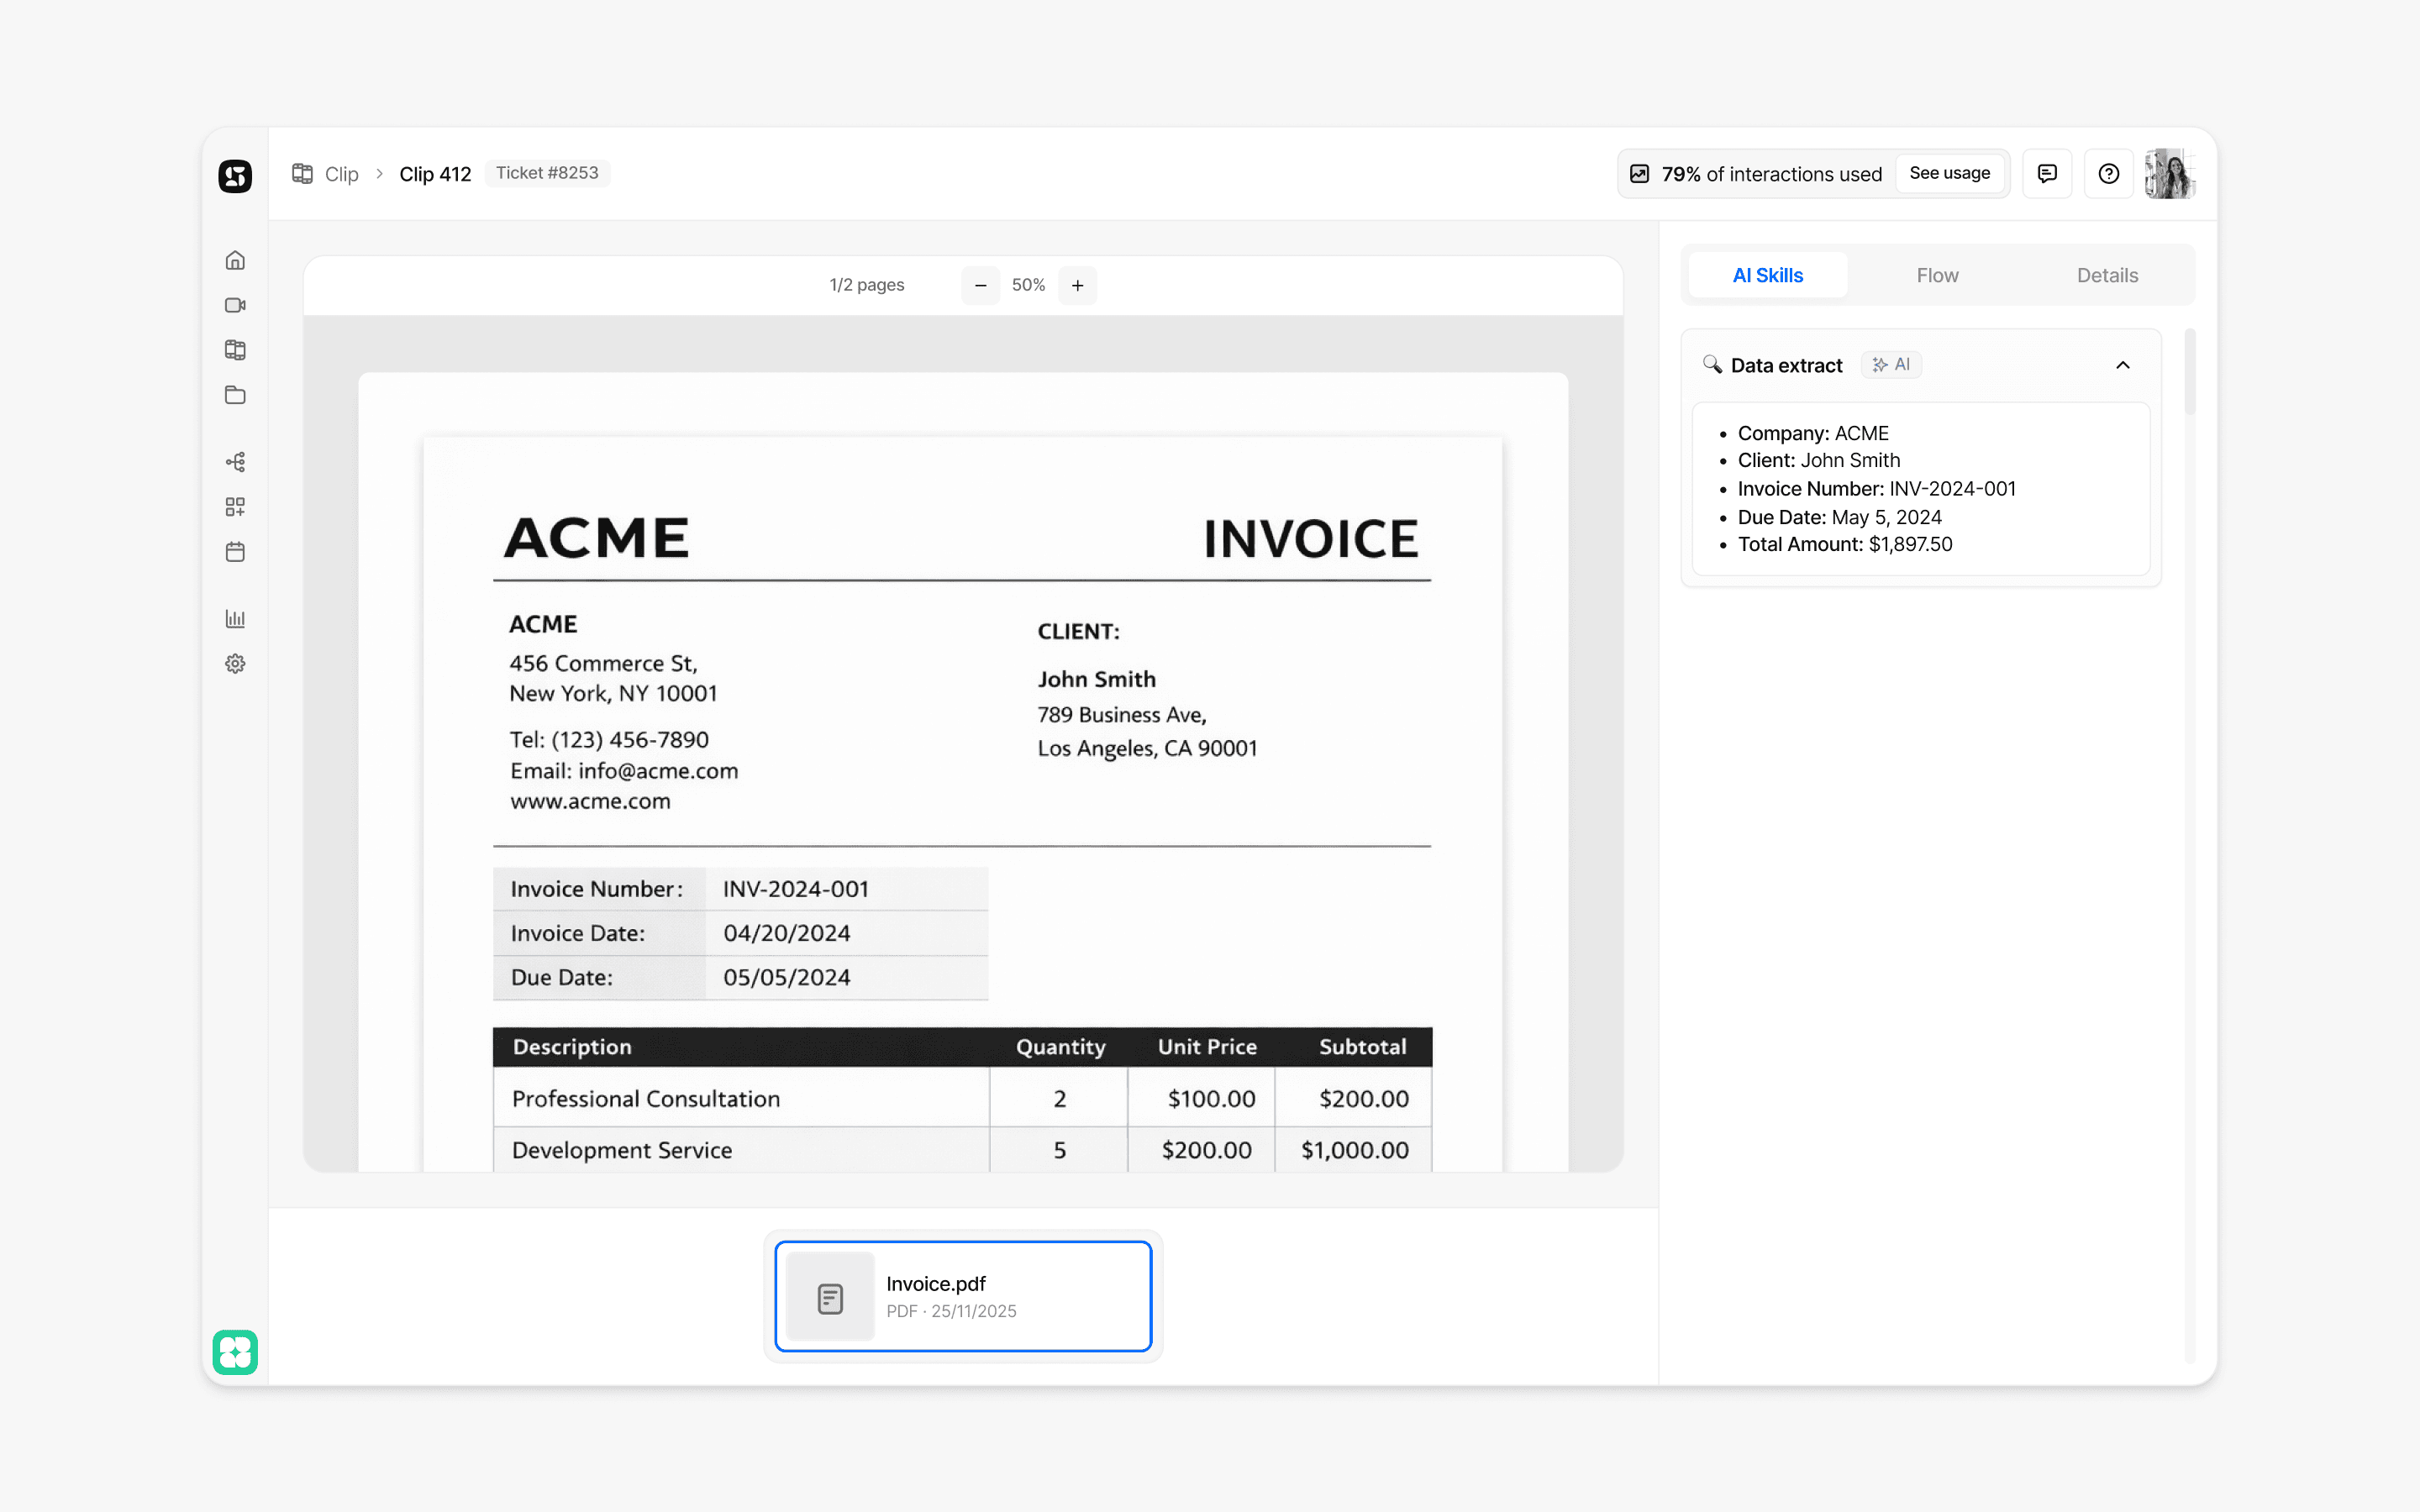This screenshot has height=1512, width=2420.
Task: Open the Clip library sidebar icon
Action: click(235, 350)
